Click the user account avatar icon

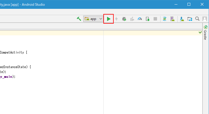(205, 19)
